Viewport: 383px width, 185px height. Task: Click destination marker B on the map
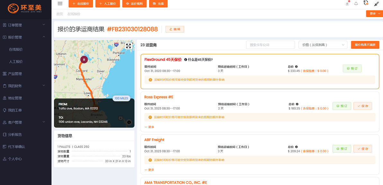[x=84, y=60]
